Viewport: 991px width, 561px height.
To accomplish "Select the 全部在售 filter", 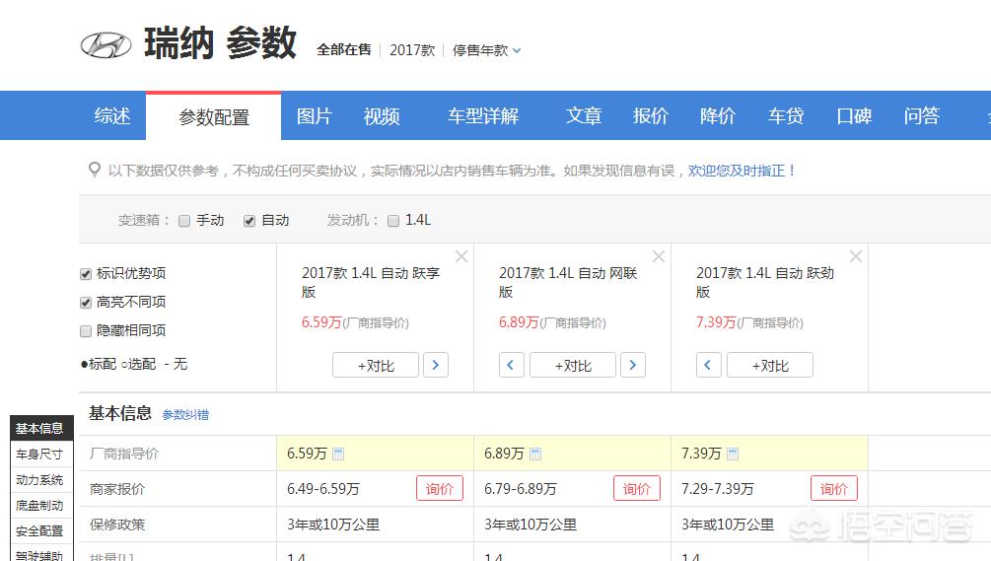I will coord(344,50).
